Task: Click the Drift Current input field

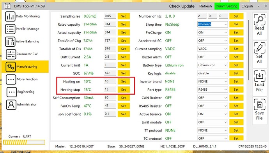Action: (110, 57)
